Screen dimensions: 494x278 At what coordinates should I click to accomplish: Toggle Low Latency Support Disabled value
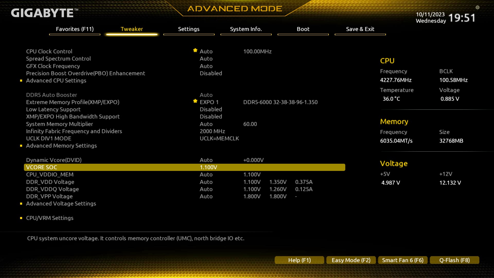pos(211,109)
